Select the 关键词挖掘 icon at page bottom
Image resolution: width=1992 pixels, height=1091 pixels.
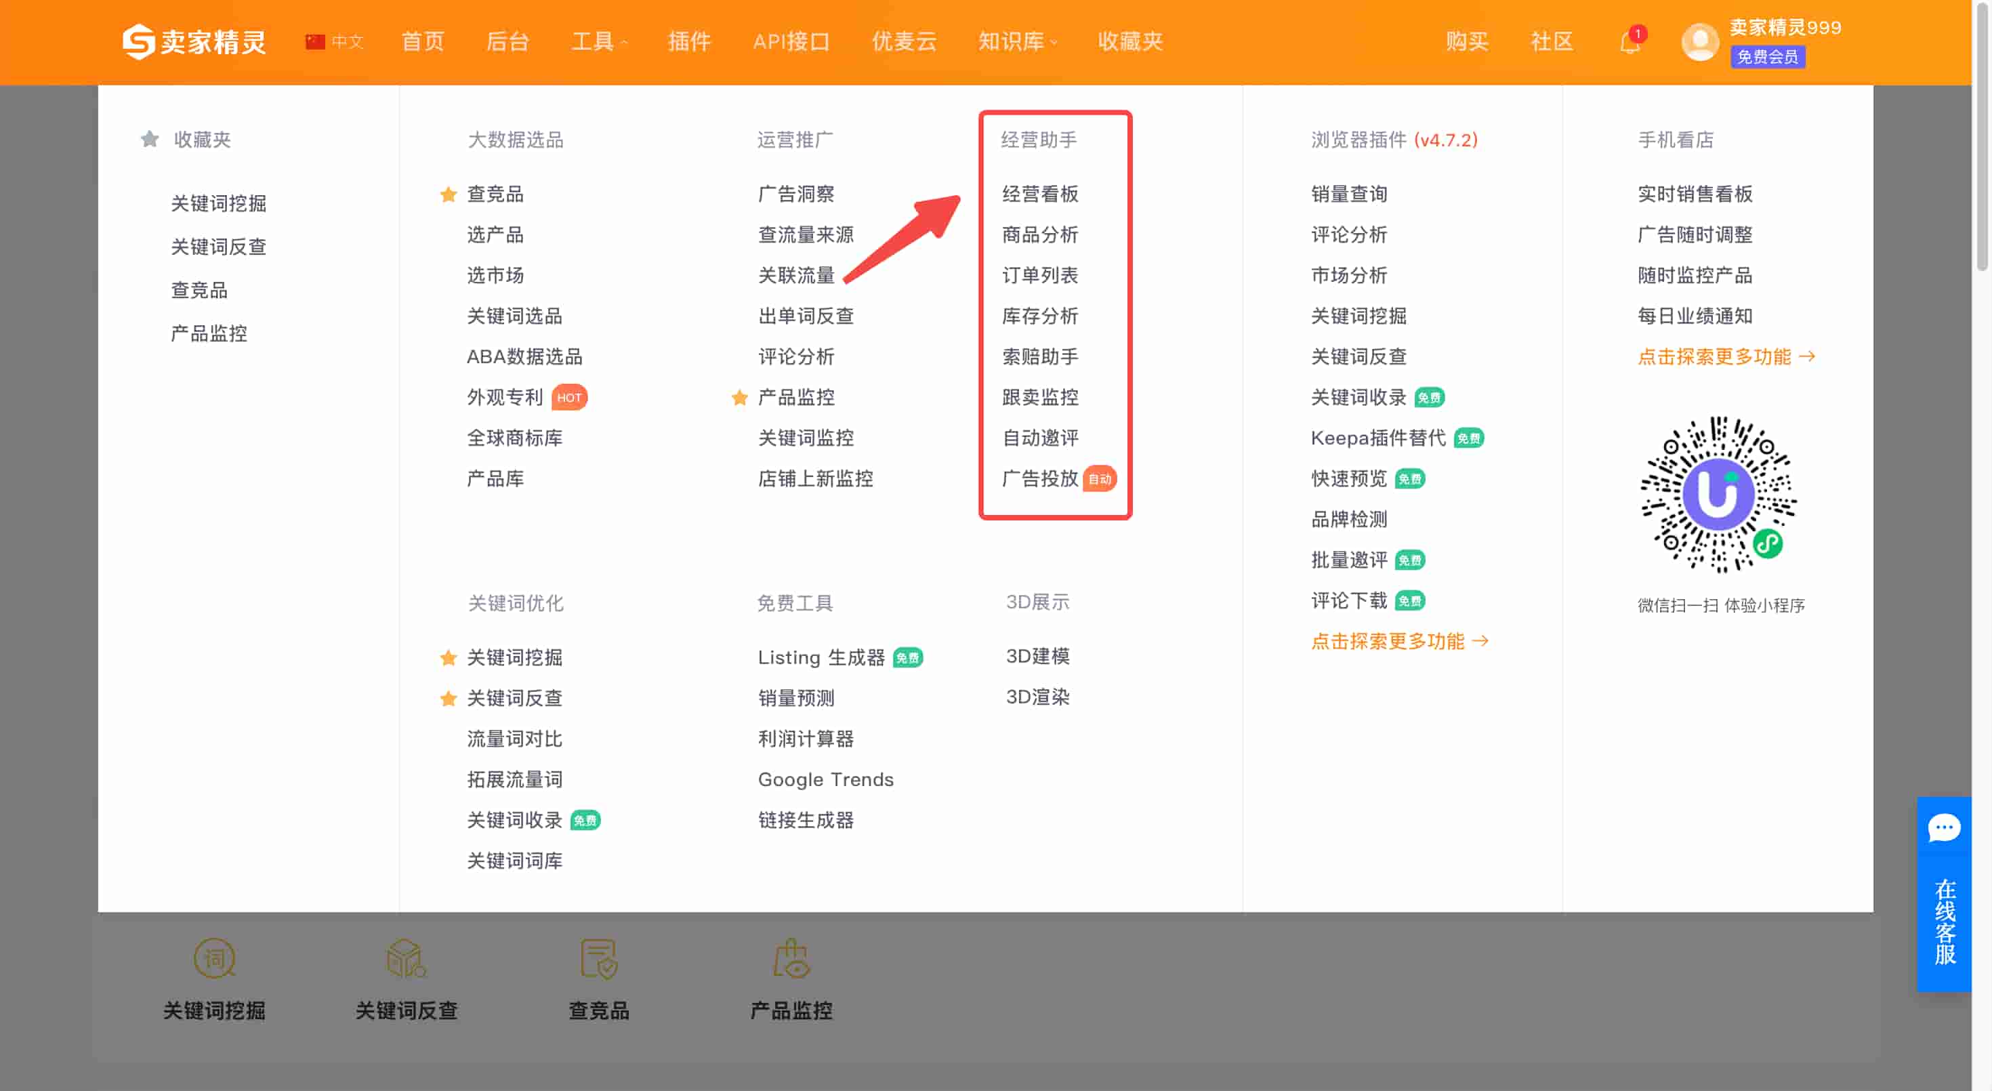pos(213,959)
